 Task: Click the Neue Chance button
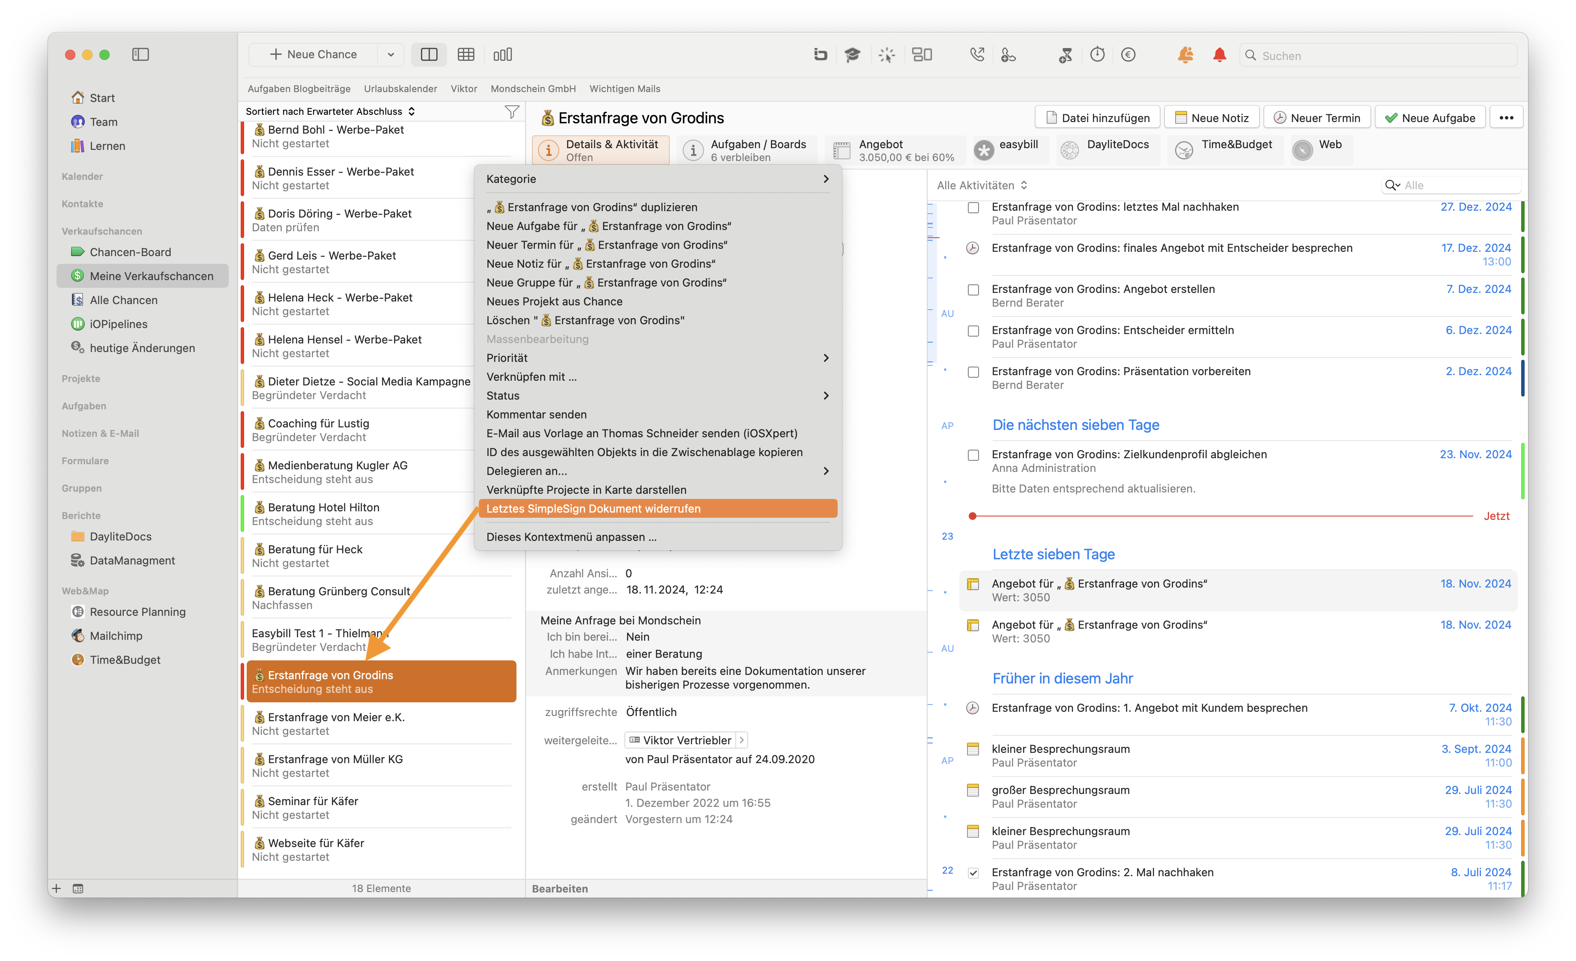(x=313, y=55)
